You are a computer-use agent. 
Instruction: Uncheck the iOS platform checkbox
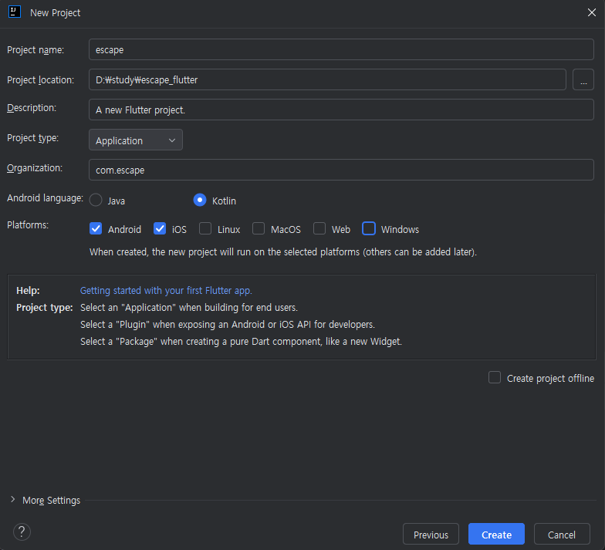(160, 228)
